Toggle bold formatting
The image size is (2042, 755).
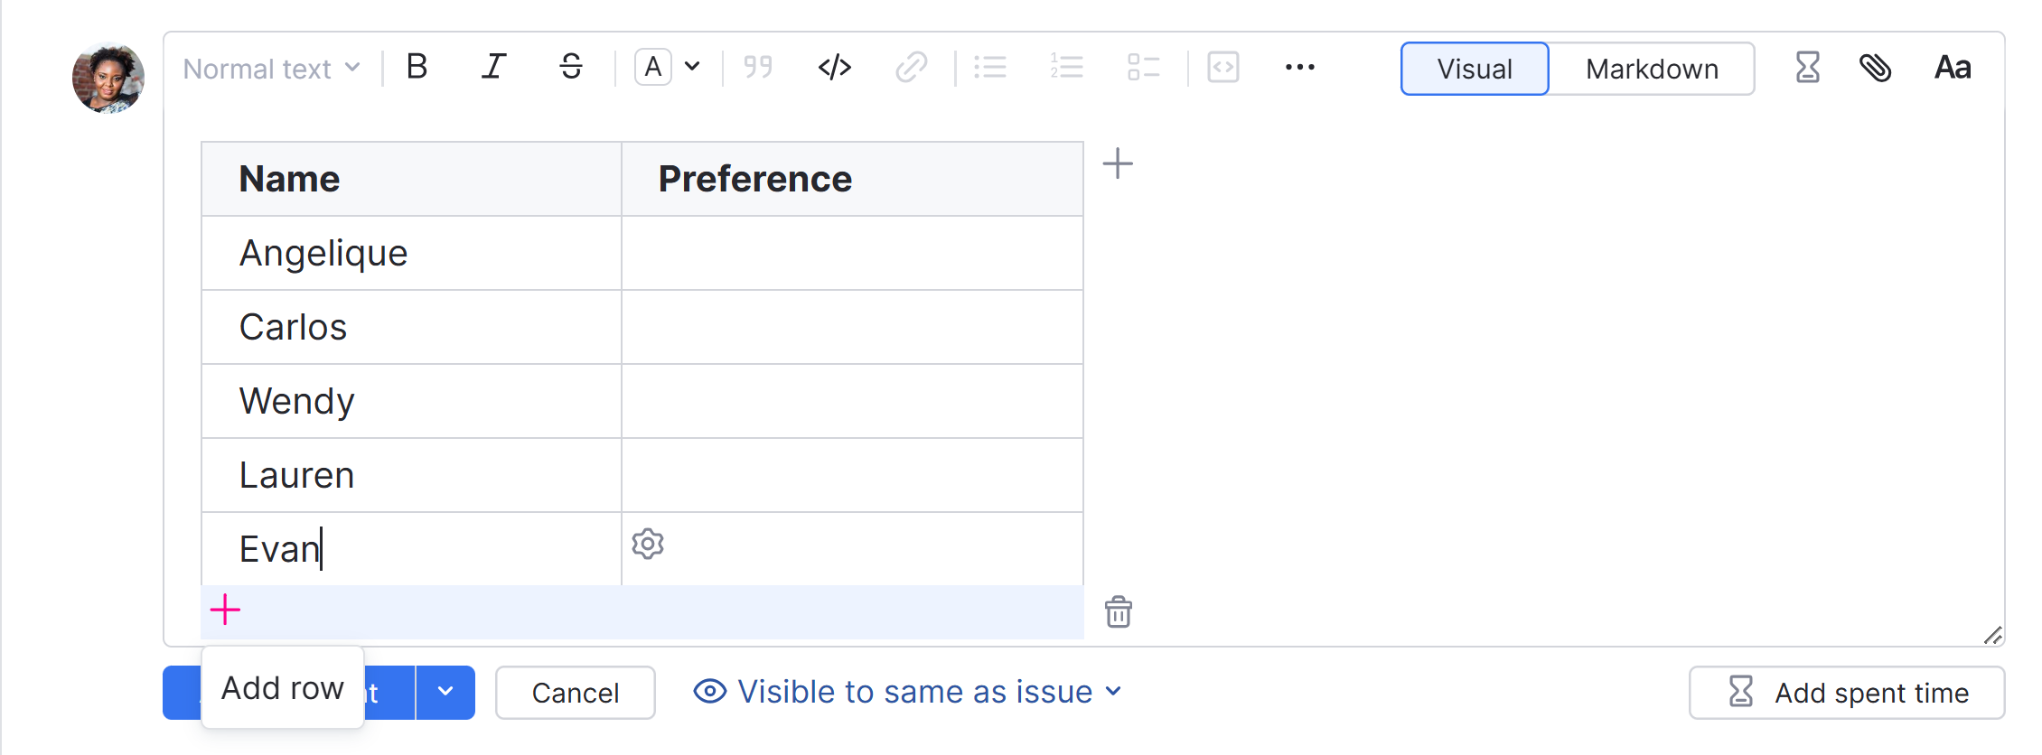pos(416,67)
